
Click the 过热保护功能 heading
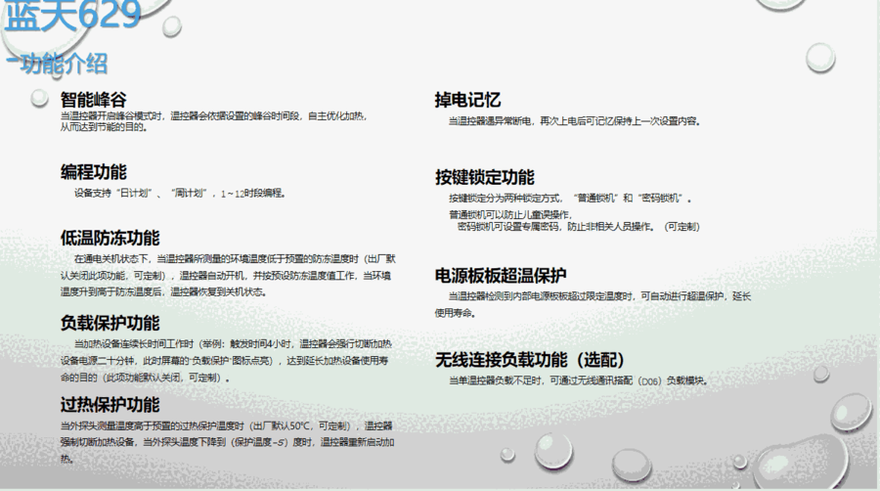(110, 405)
